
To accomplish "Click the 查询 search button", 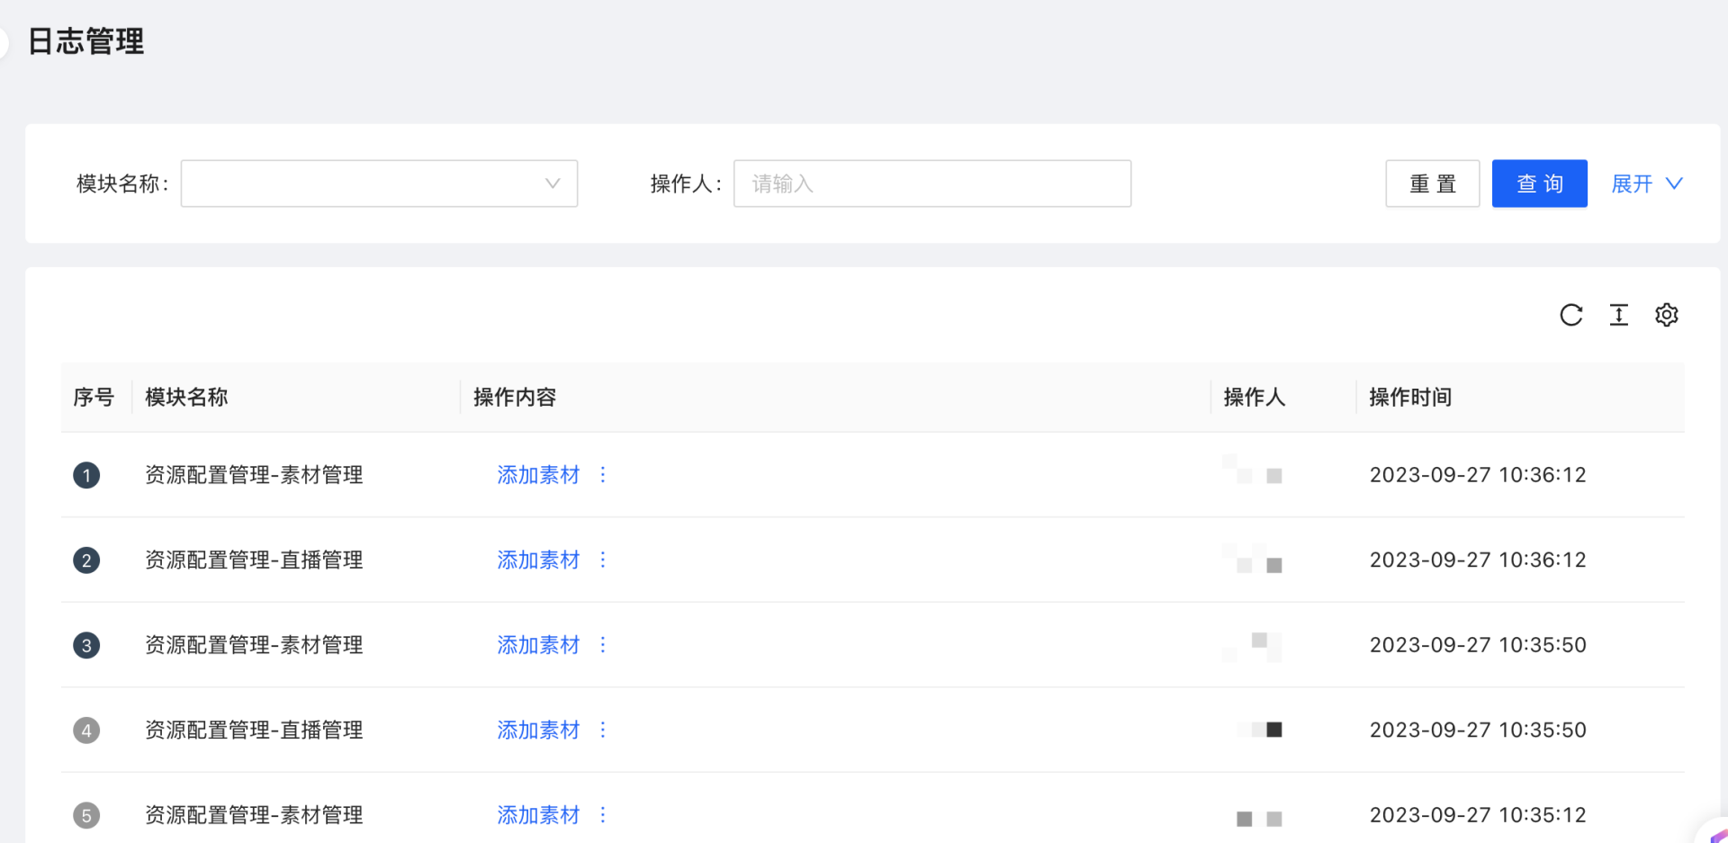I will point(1539,184).
